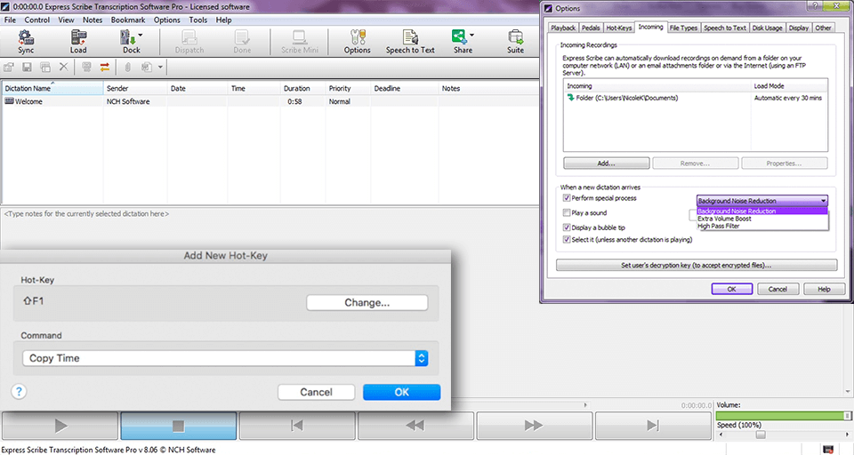The width and height of the screenshot is (854, 455).
Task: Click the Speed slider thumb
Action: coord(761,435)
